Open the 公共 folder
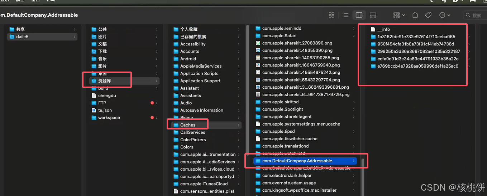Image resolution: width=487 pixels, height=196 pixels. click(x=124, y=29)
